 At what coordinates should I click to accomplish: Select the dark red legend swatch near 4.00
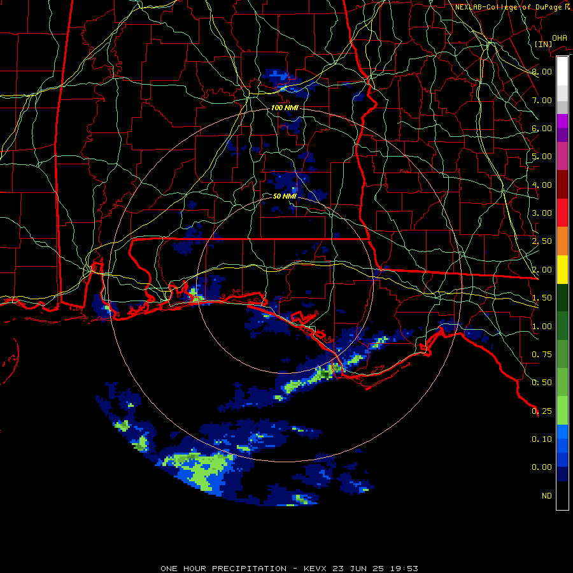point(562,185)
